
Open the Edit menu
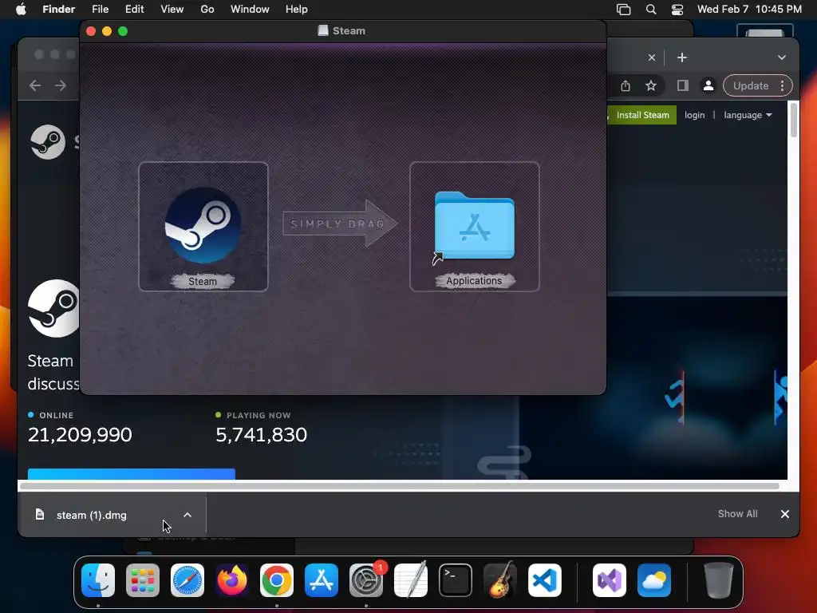tap(134, 9)
